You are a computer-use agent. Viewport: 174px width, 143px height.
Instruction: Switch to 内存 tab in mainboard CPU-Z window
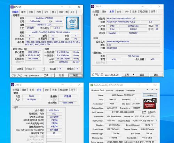pyautogui.click(x=119, y=11)
